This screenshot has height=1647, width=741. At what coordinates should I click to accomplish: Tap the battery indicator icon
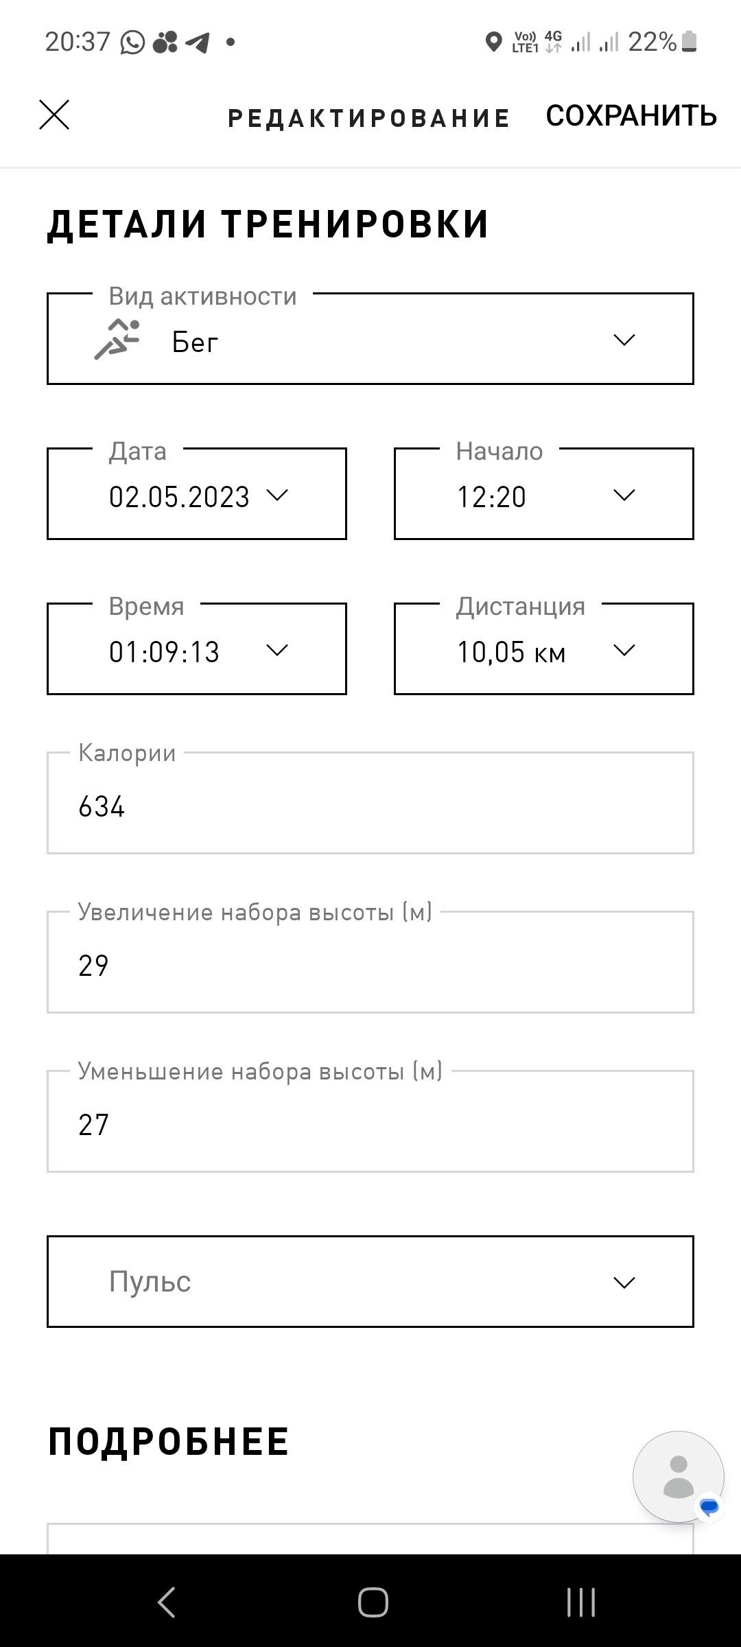(690, 43)
